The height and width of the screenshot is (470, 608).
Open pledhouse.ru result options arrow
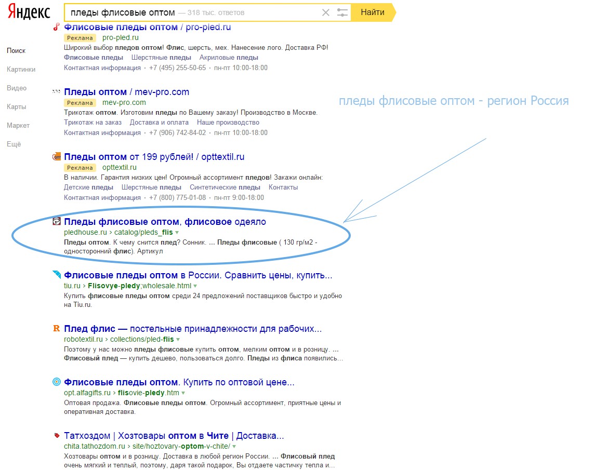(x=177, y=233)
